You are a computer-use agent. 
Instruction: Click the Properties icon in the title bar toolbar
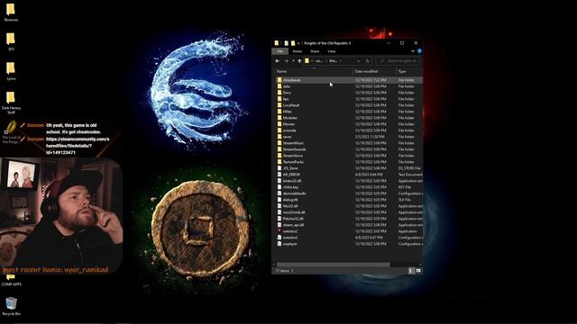pyautogui.click(x=286, y=43)
